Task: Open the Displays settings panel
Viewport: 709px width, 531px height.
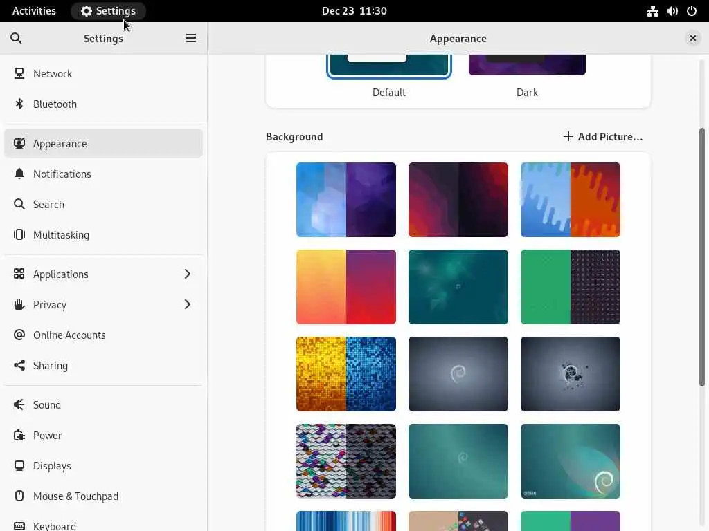Action: [104, 465]
